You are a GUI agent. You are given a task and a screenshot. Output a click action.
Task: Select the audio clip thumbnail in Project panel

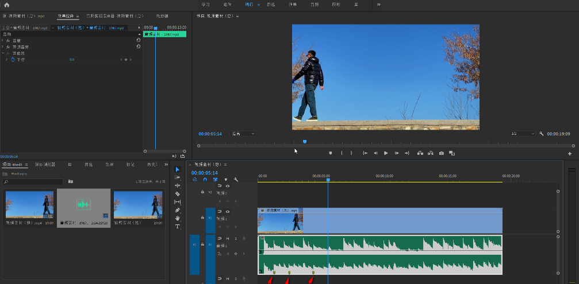tap(83, 204)
